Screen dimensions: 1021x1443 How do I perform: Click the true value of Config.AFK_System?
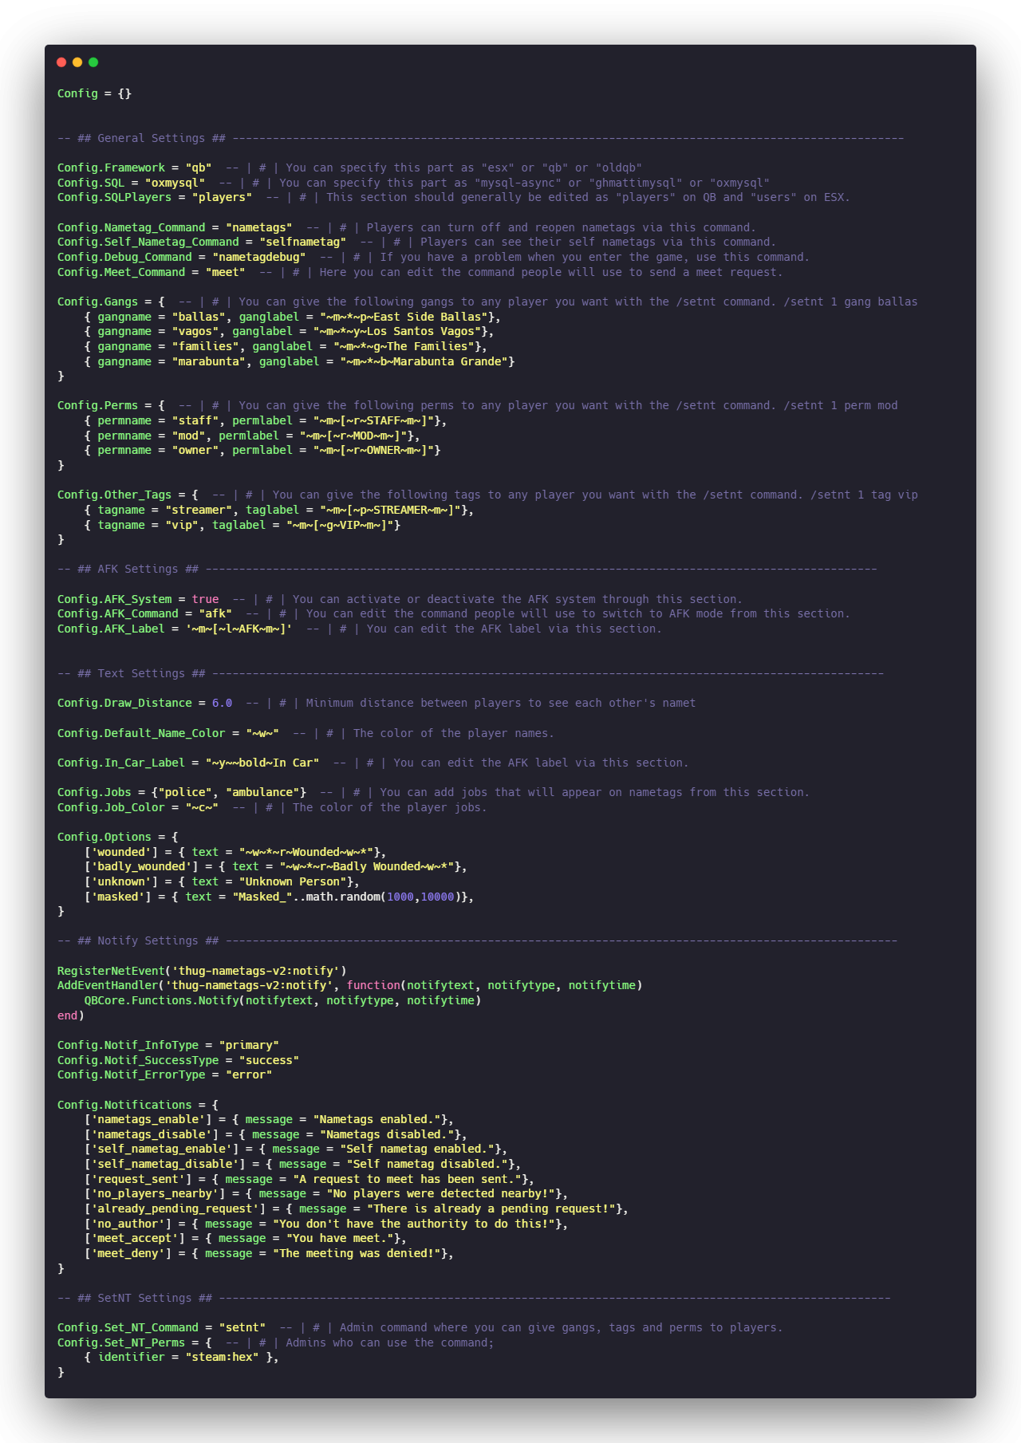[205, 599]
